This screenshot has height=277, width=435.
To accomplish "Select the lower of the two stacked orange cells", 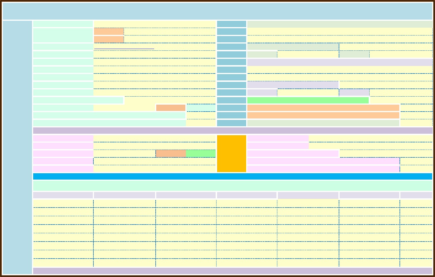I will tap(109, 39).
